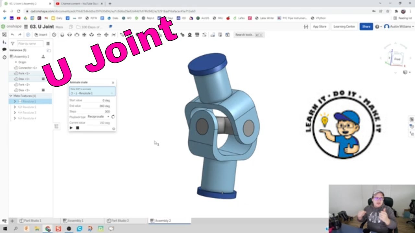The height and width of the screenshot is (233, 415).
Task: Open the 100 Days folder breadcrumb
Action: tap(89, 27)
